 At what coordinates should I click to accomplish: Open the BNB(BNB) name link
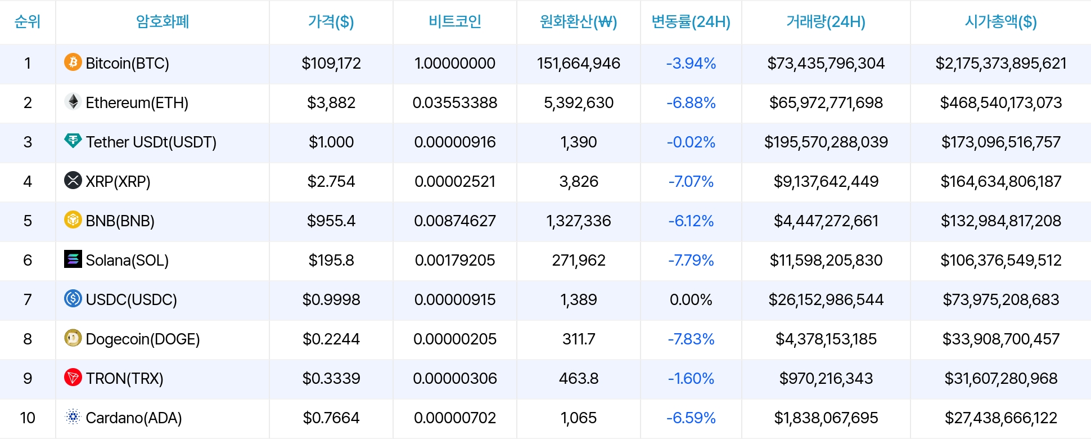tap(120, 221)
